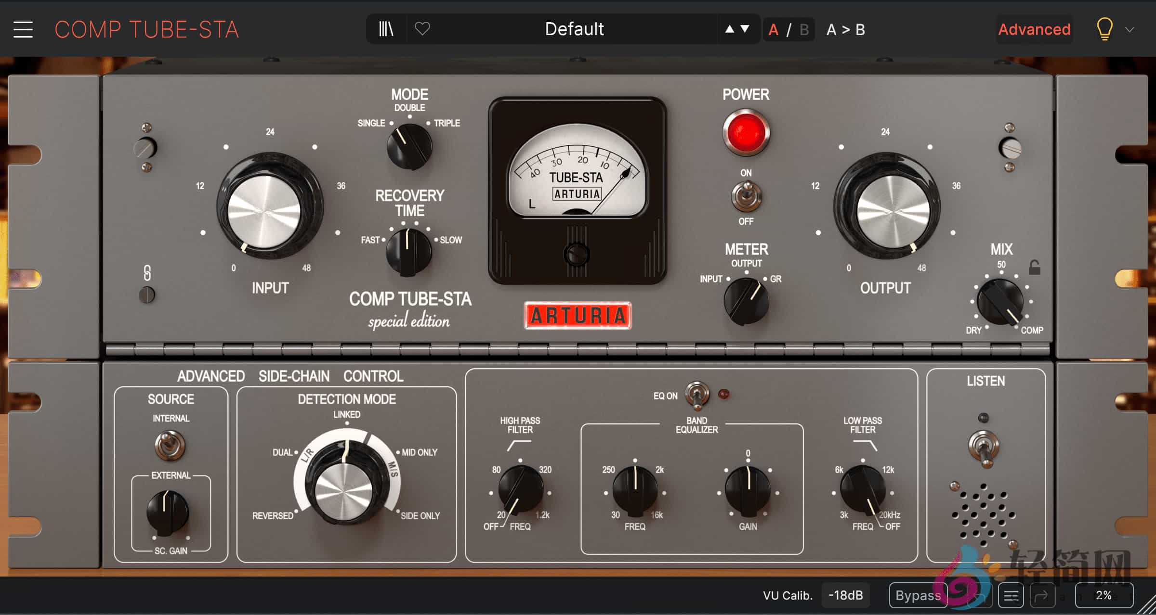Flip the LISTEN toggle switch
Viewport: 1156px width, 615px height.
(x=984, y=448)
